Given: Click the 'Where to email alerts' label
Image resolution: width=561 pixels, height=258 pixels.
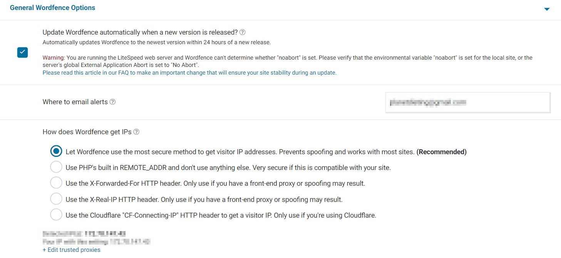Looking at the screenshot, I should 75,102.
